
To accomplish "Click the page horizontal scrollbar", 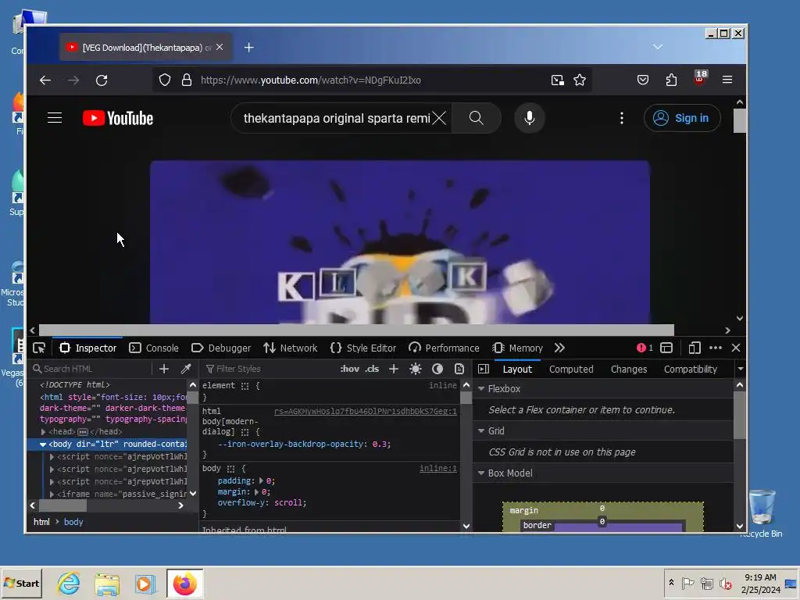I will pyautogui.click(x=356, y=330).
